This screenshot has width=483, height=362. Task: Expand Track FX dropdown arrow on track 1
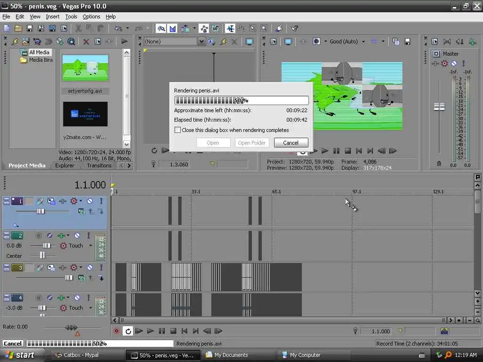coord(81,201)
